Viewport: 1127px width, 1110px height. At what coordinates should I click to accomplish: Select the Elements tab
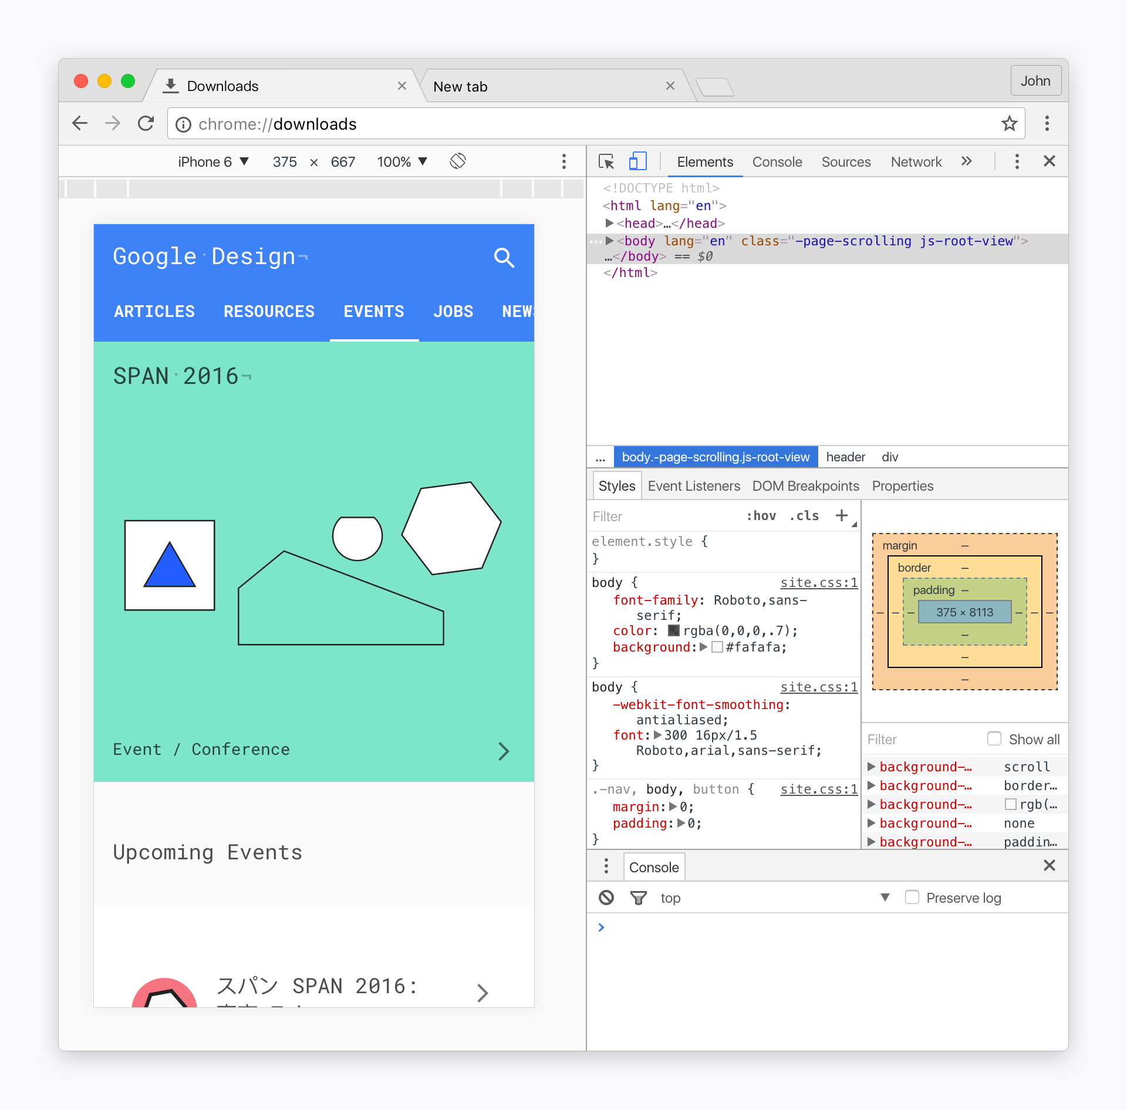(x=705, y=161)
